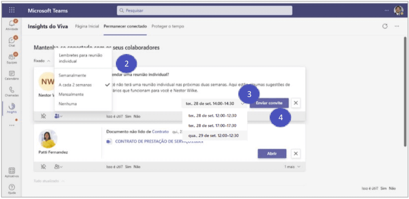The width and height of the screenshot is (409, 199).
Task: Open Aplicativos store in sidebar
Action: click(x=12, y=172)
